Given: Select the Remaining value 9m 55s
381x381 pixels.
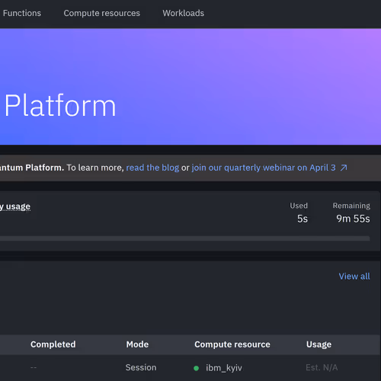Looking at the screenshot, I should 353,219.
